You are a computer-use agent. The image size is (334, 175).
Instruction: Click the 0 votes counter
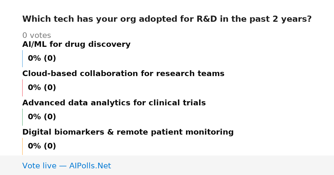(37, 36)
